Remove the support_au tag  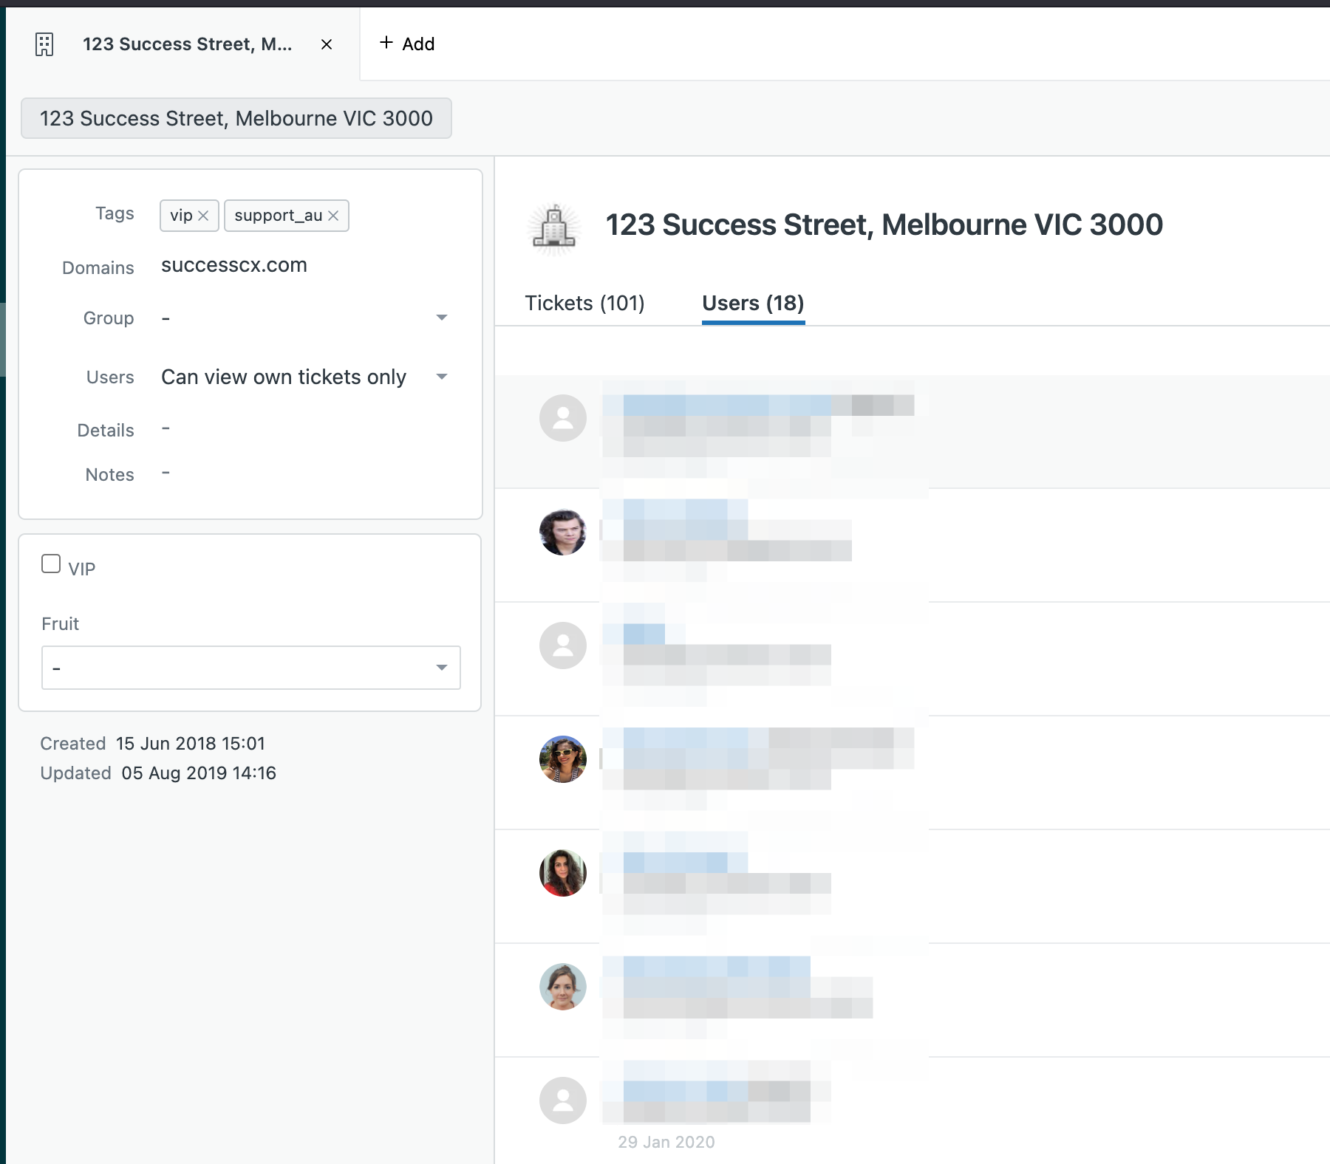(333, 216)
